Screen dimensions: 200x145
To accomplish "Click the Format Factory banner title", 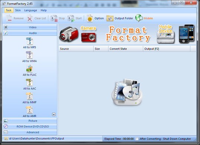I will point(128,34).
